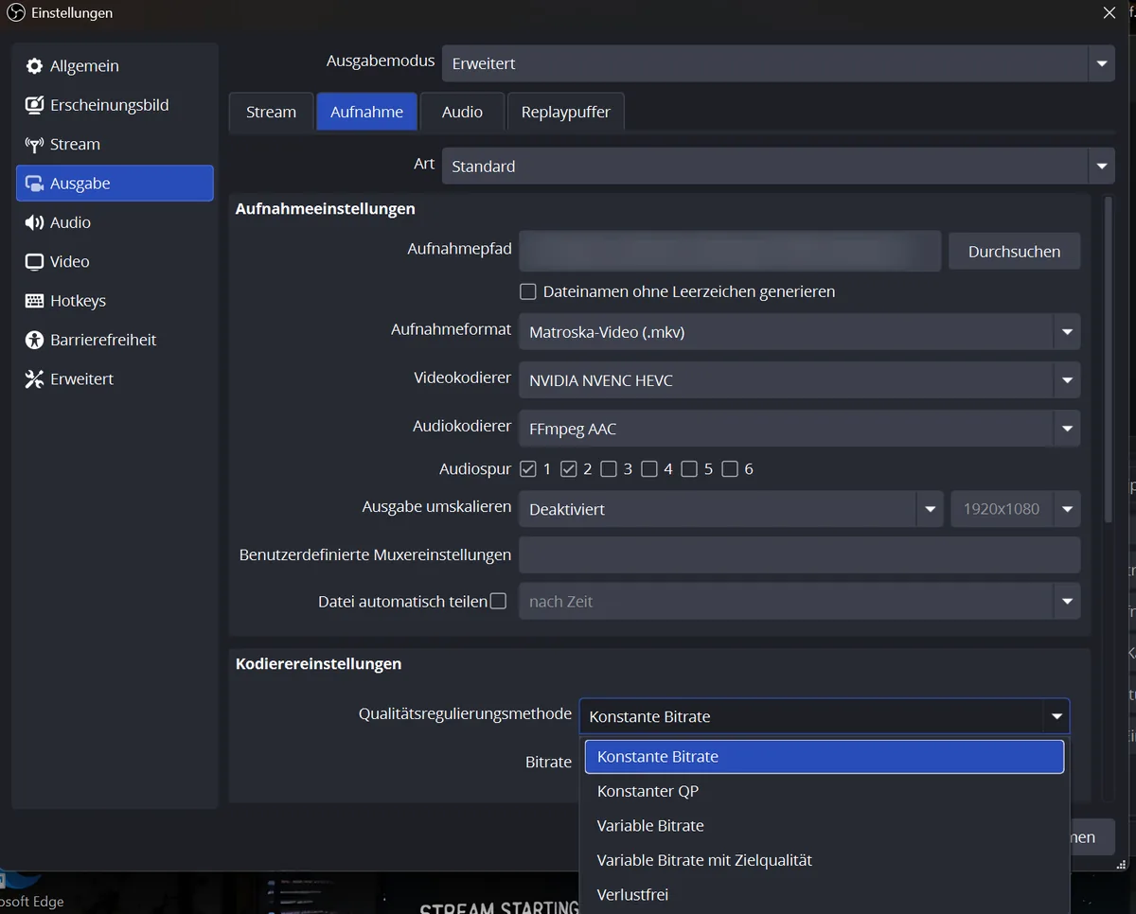Screen dimensions: 1136x914
Task: Toggle Audiospur 2 checkbox
Action: point(569,468)
